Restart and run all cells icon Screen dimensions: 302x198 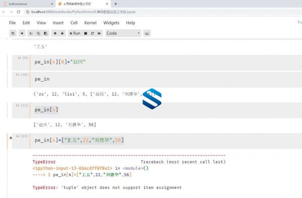[99, 33]
